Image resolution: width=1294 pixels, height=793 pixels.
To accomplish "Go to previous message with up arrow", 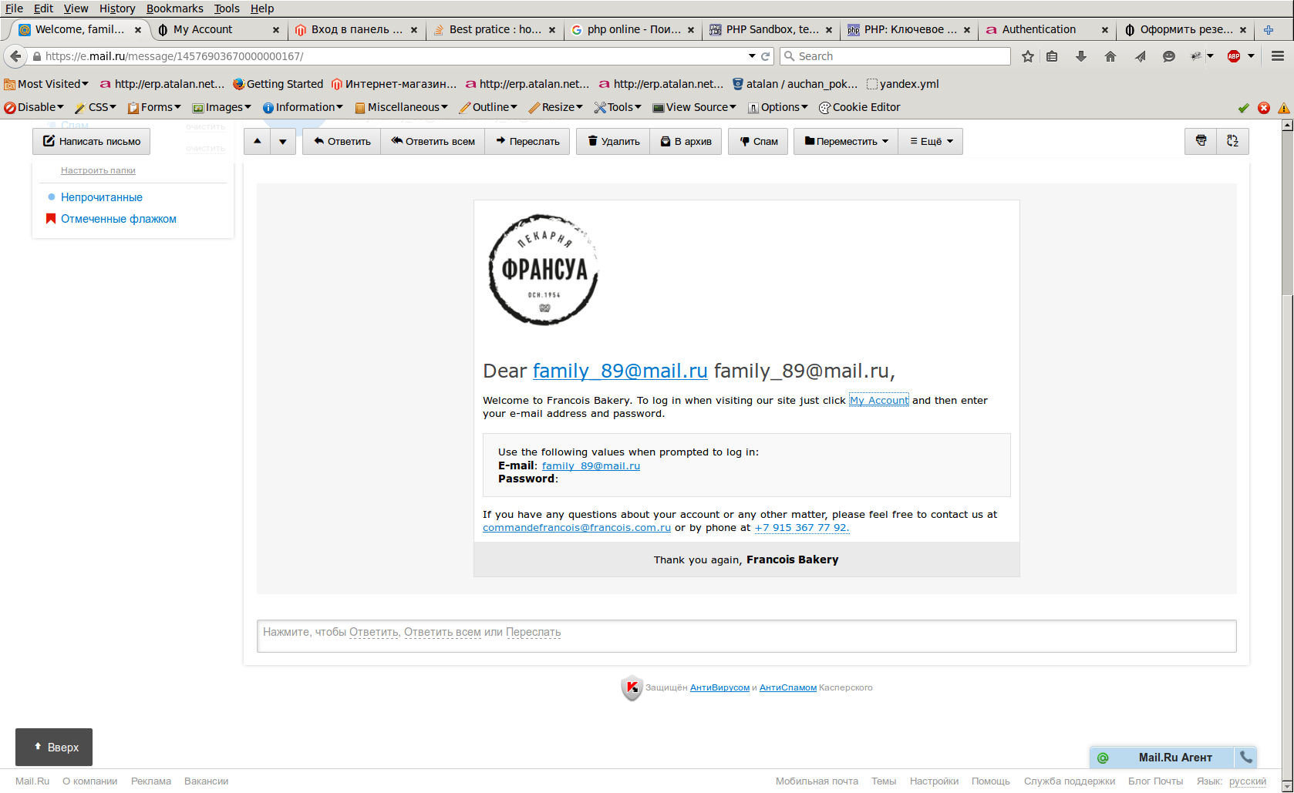I will 258,141.
